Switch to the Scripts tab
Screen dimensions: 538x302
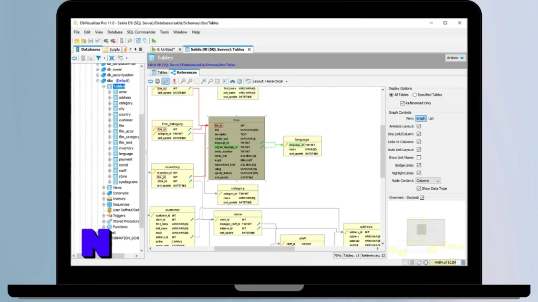pos(112,49)
